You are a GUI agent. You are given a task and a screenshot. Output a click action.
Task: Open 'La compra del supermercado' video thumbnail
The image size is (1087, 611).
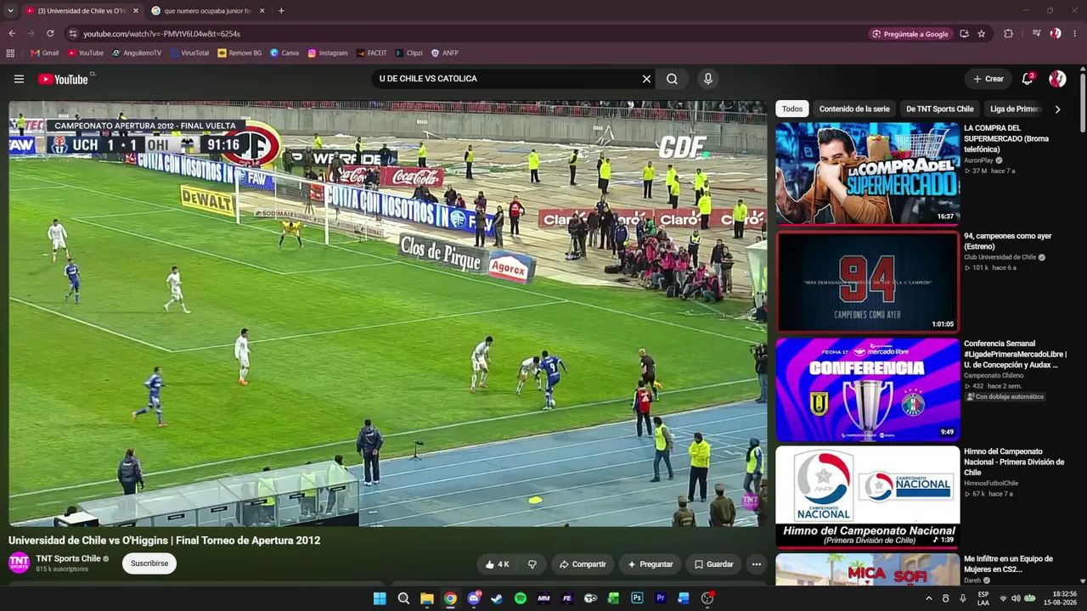(x=867, y=173)
